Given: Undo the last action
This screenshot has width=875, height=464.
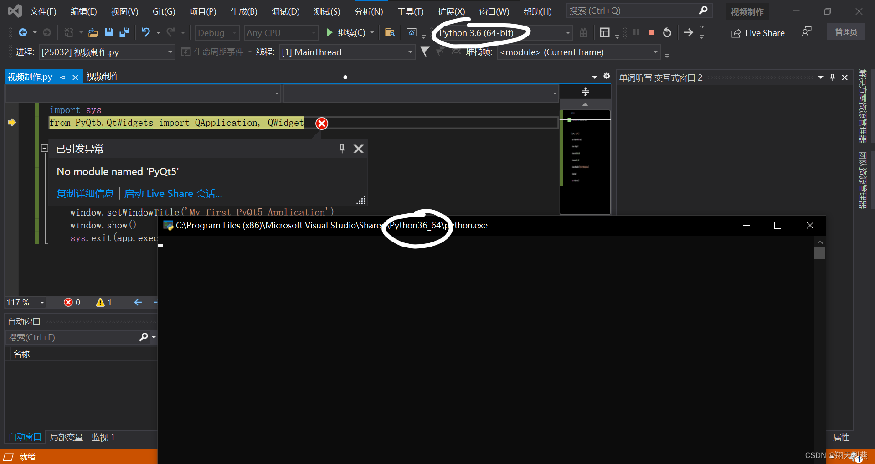Looking at the screenshot, I should click(146, 32).
